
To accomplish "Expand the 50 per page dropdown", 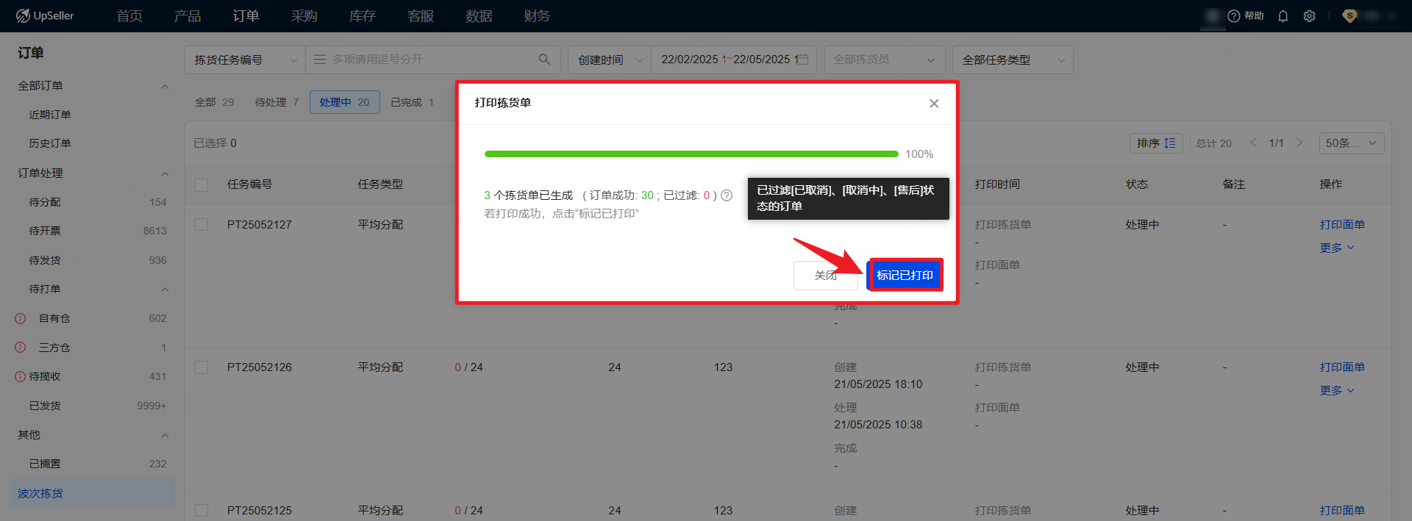I will 1351,143.
